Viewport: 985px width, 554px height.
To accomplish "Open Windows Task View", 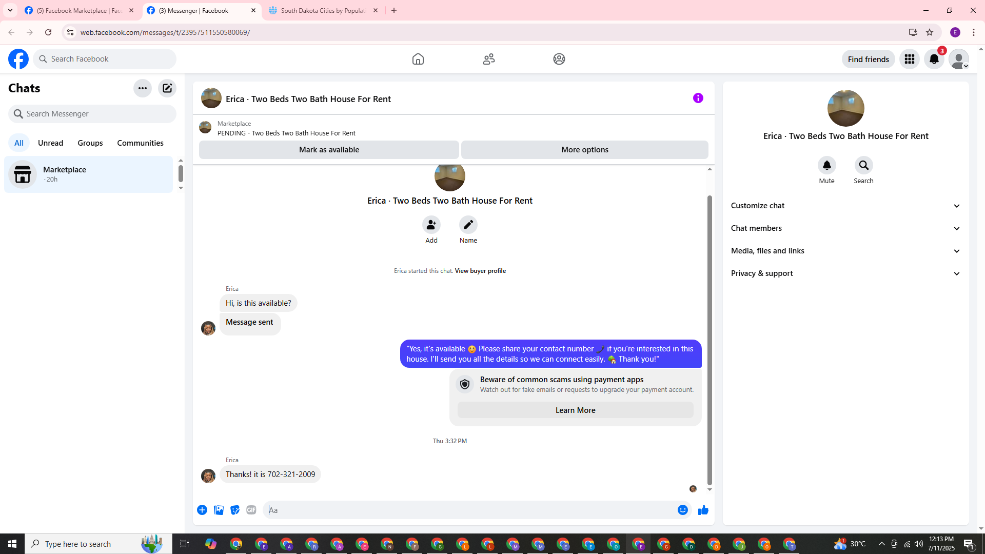I will coord(185,544).
